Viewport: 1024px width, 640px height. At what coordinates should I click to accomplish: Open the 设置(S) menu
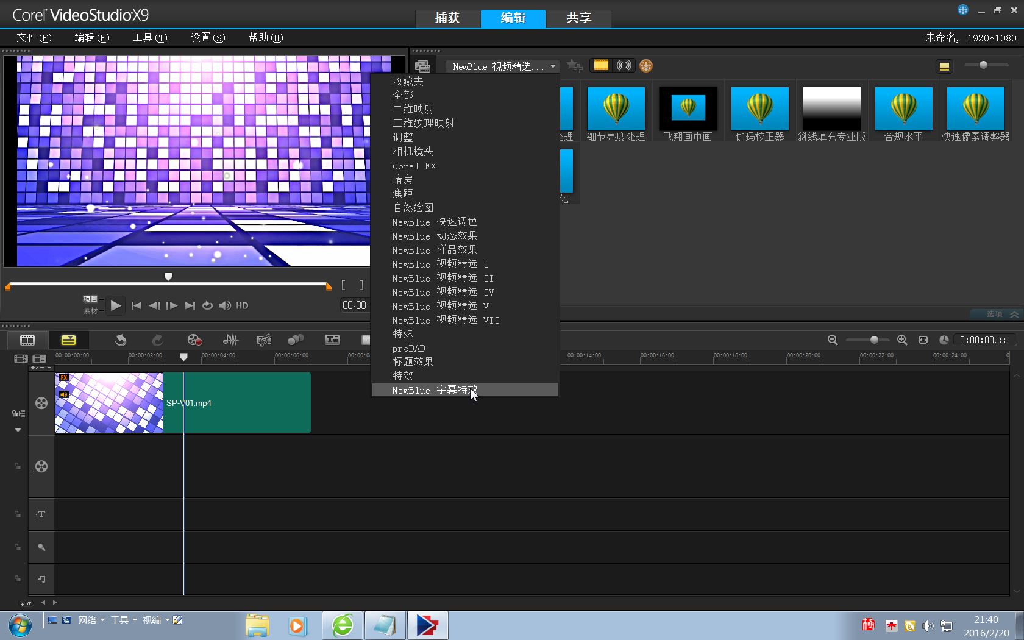tap(208, 37)
